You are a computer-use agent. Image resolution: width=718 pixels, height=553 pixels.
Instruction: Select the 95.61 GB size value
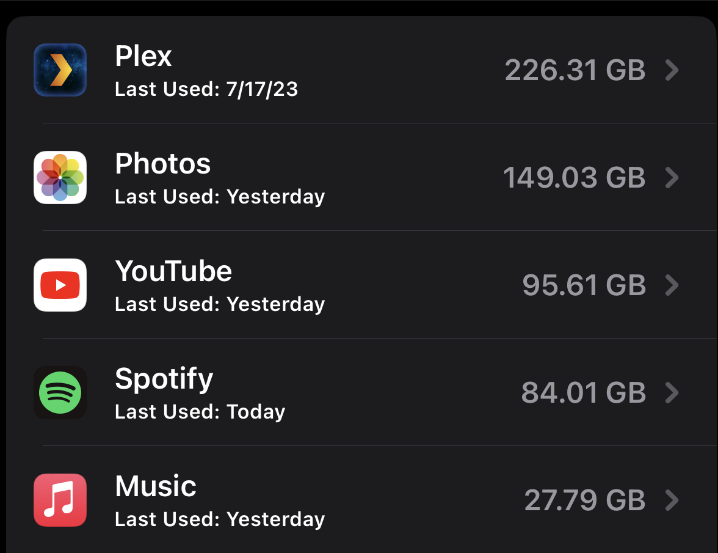(x=584, y=285)
